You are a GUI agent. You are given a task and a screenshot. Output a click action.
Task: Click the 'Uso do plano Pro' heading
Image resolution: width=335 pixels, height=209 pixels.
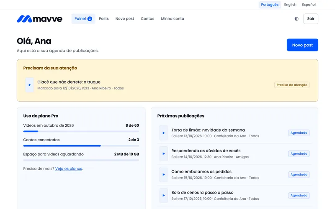coord(41,116)
